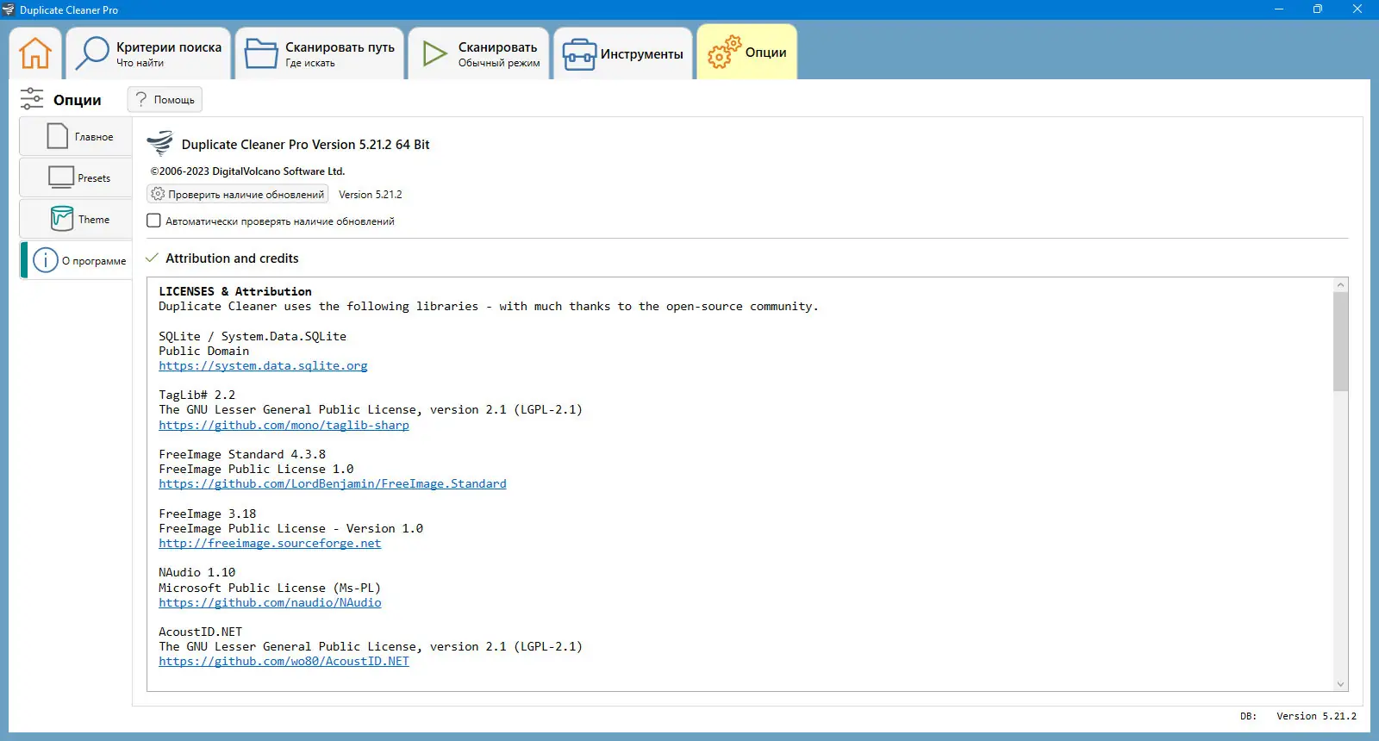Click the toolbox icon for Инструменты
1379x741 pixels.
pos(579,54)
